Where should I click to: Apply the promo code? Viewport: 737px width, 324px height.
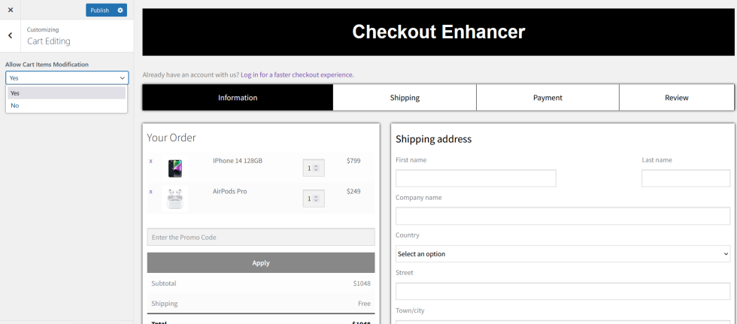[260, 263]
